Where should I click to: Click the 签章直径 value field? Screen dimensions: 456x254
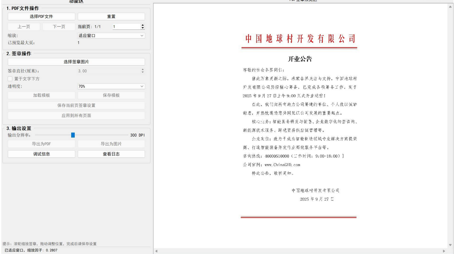pyautogui.click(x=109, y=71)
